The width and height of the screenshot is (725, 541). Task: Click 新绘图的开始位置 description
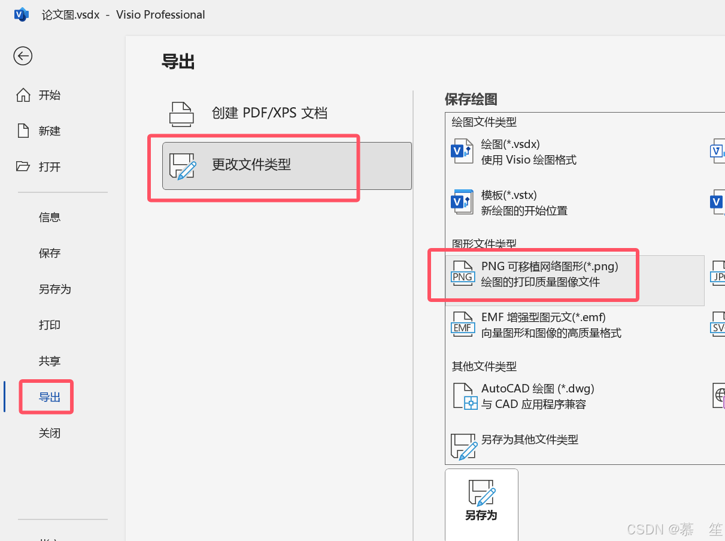pos(524,211)
